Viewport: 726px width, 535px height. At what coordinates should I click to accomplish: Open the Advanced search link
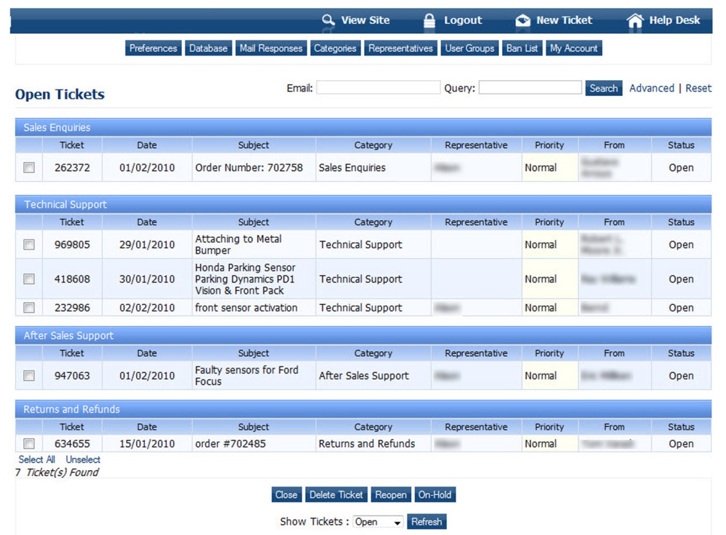click(651, 88)
